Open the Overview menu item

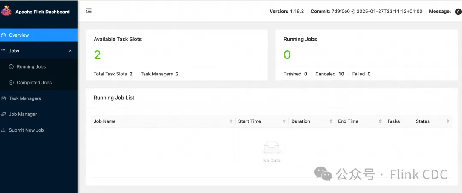click(19, 35)
